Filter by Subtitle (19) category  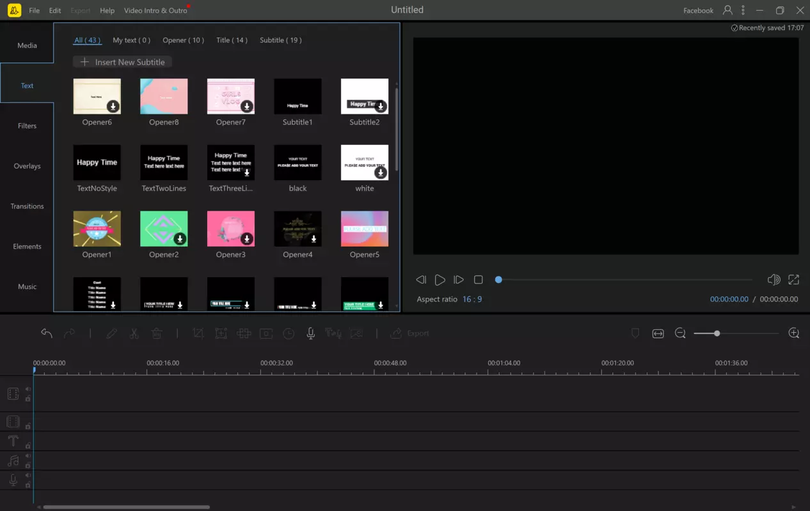(281, 40)
